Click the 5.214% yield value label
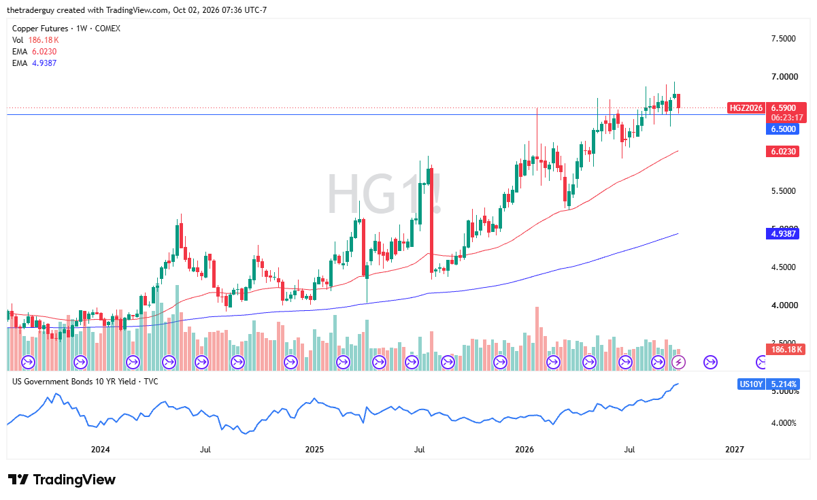Image resolution: width=817 pixels, height=500 pixels. coord(784,384)
